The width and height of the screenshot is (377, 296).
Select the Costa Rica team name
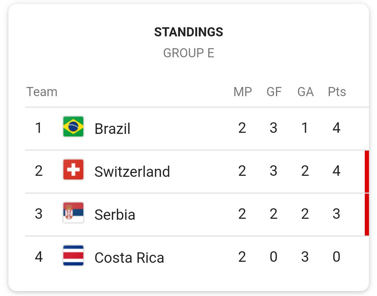pos(129,258)
